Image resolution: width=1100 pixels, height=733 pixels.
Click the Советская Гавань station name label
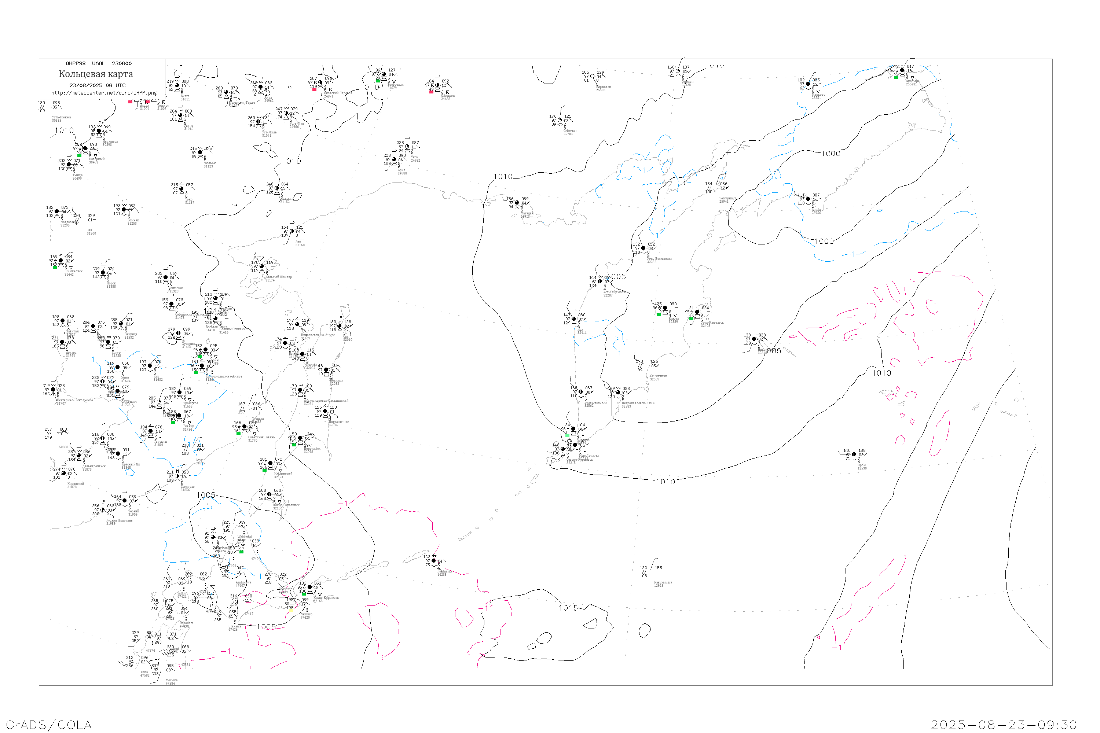(x=261, y=437)
